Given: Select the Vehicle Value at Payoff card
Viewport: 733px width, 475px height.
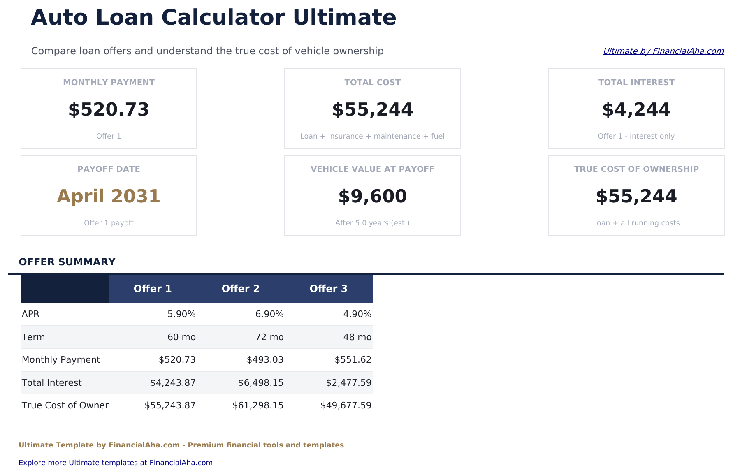Looking at the screenshot, I should [x=372, y=195].
